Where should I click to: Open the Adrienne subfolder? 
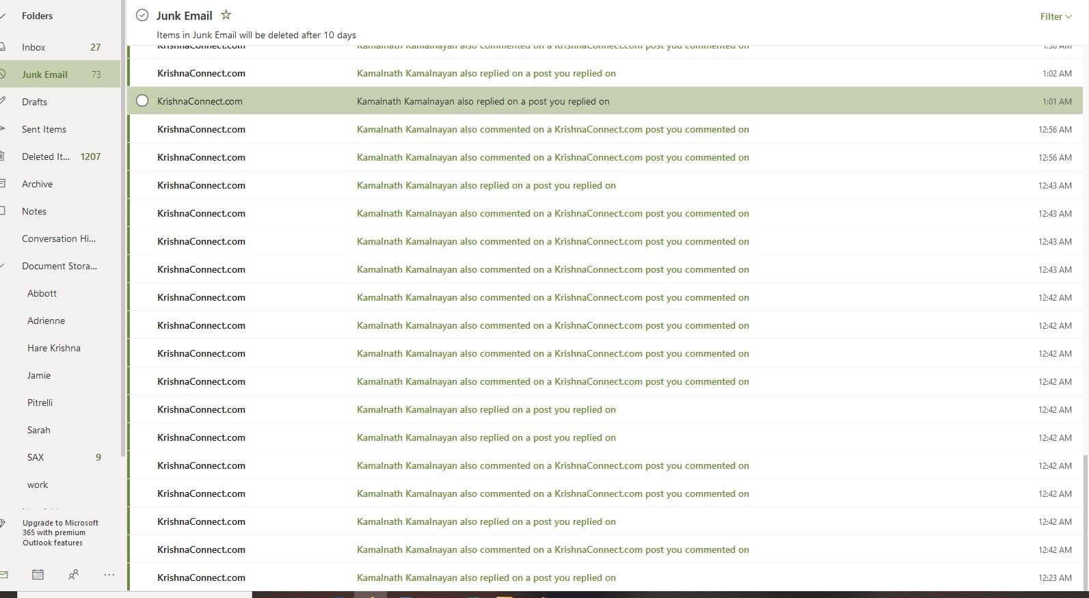(x=60, y=321)
